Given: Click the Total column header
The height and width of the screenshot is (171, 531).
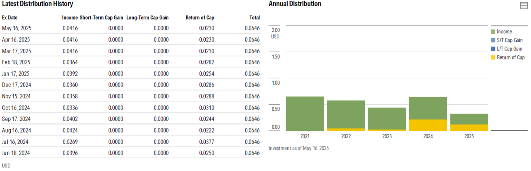Looking at the screenshot, I should pos(255,18).
